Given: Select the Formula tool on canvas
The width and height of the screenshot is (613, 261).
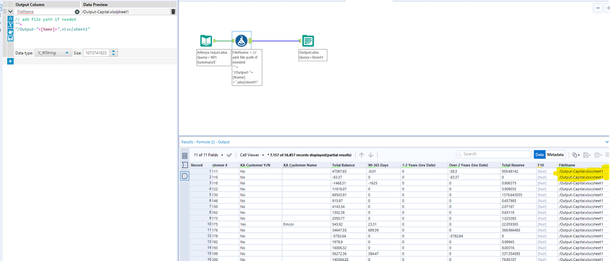Looking at the screenshot, I should coord(241,40).
